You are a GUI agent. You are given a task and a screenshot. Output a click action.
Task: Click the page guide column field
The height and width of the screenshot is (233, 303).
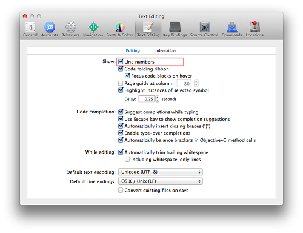point(184,83)
